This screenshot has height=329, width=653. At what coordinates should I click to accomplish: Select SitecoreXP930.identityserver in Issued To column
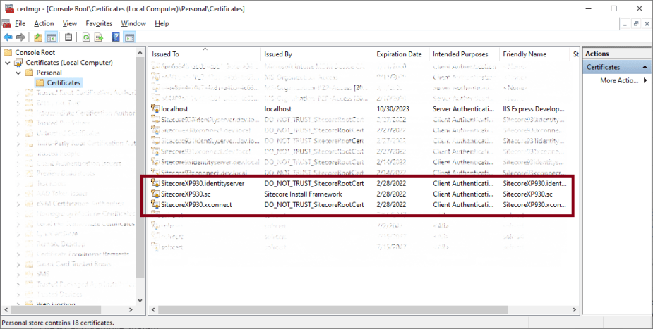(x=203, y=183)
